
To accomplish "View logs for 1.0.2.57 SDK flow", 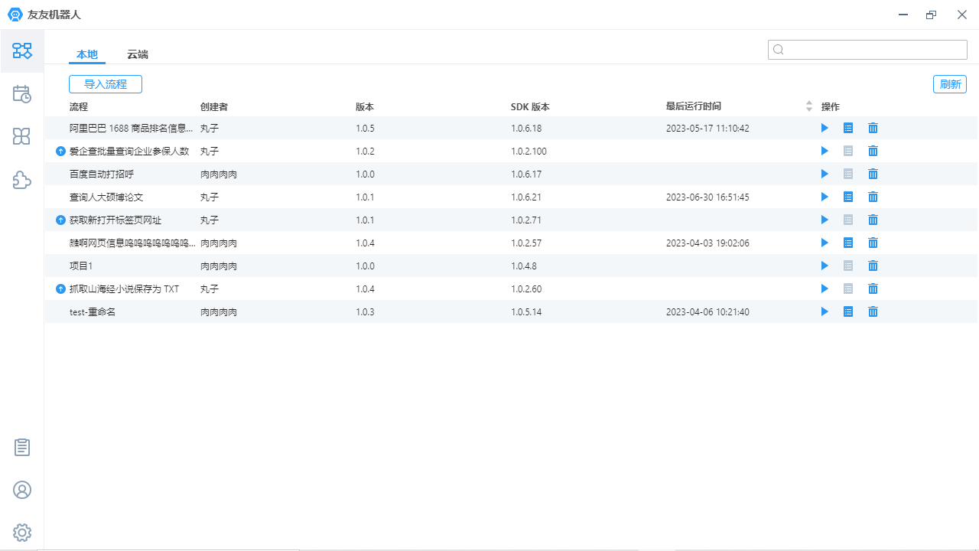I will (x=848, y=243).
